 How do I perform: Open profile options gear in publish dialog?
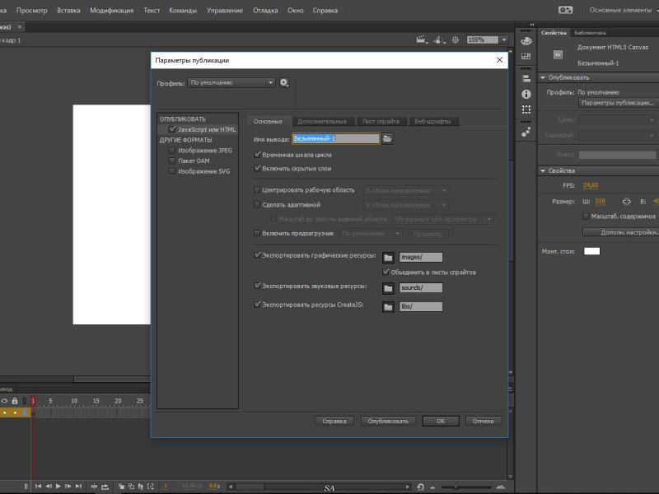[284, 83]
